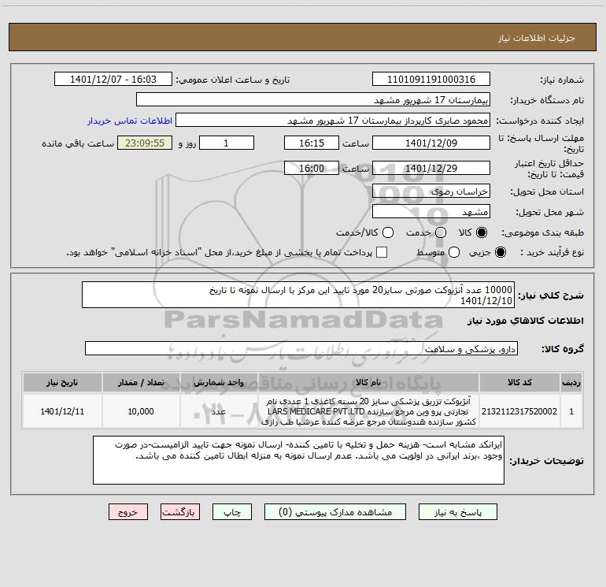
Task: Click the buyer notes text area
Action: click(x=298, y=460)
